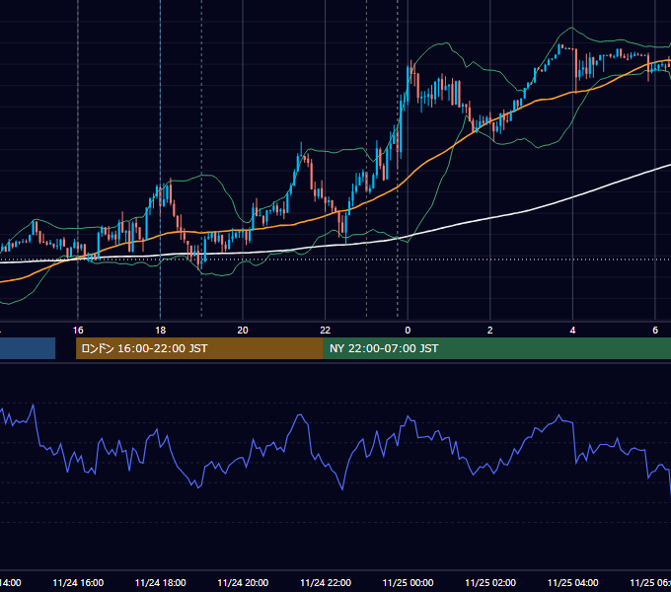Click the 11/25 00:00 date label

click(408, 582)
